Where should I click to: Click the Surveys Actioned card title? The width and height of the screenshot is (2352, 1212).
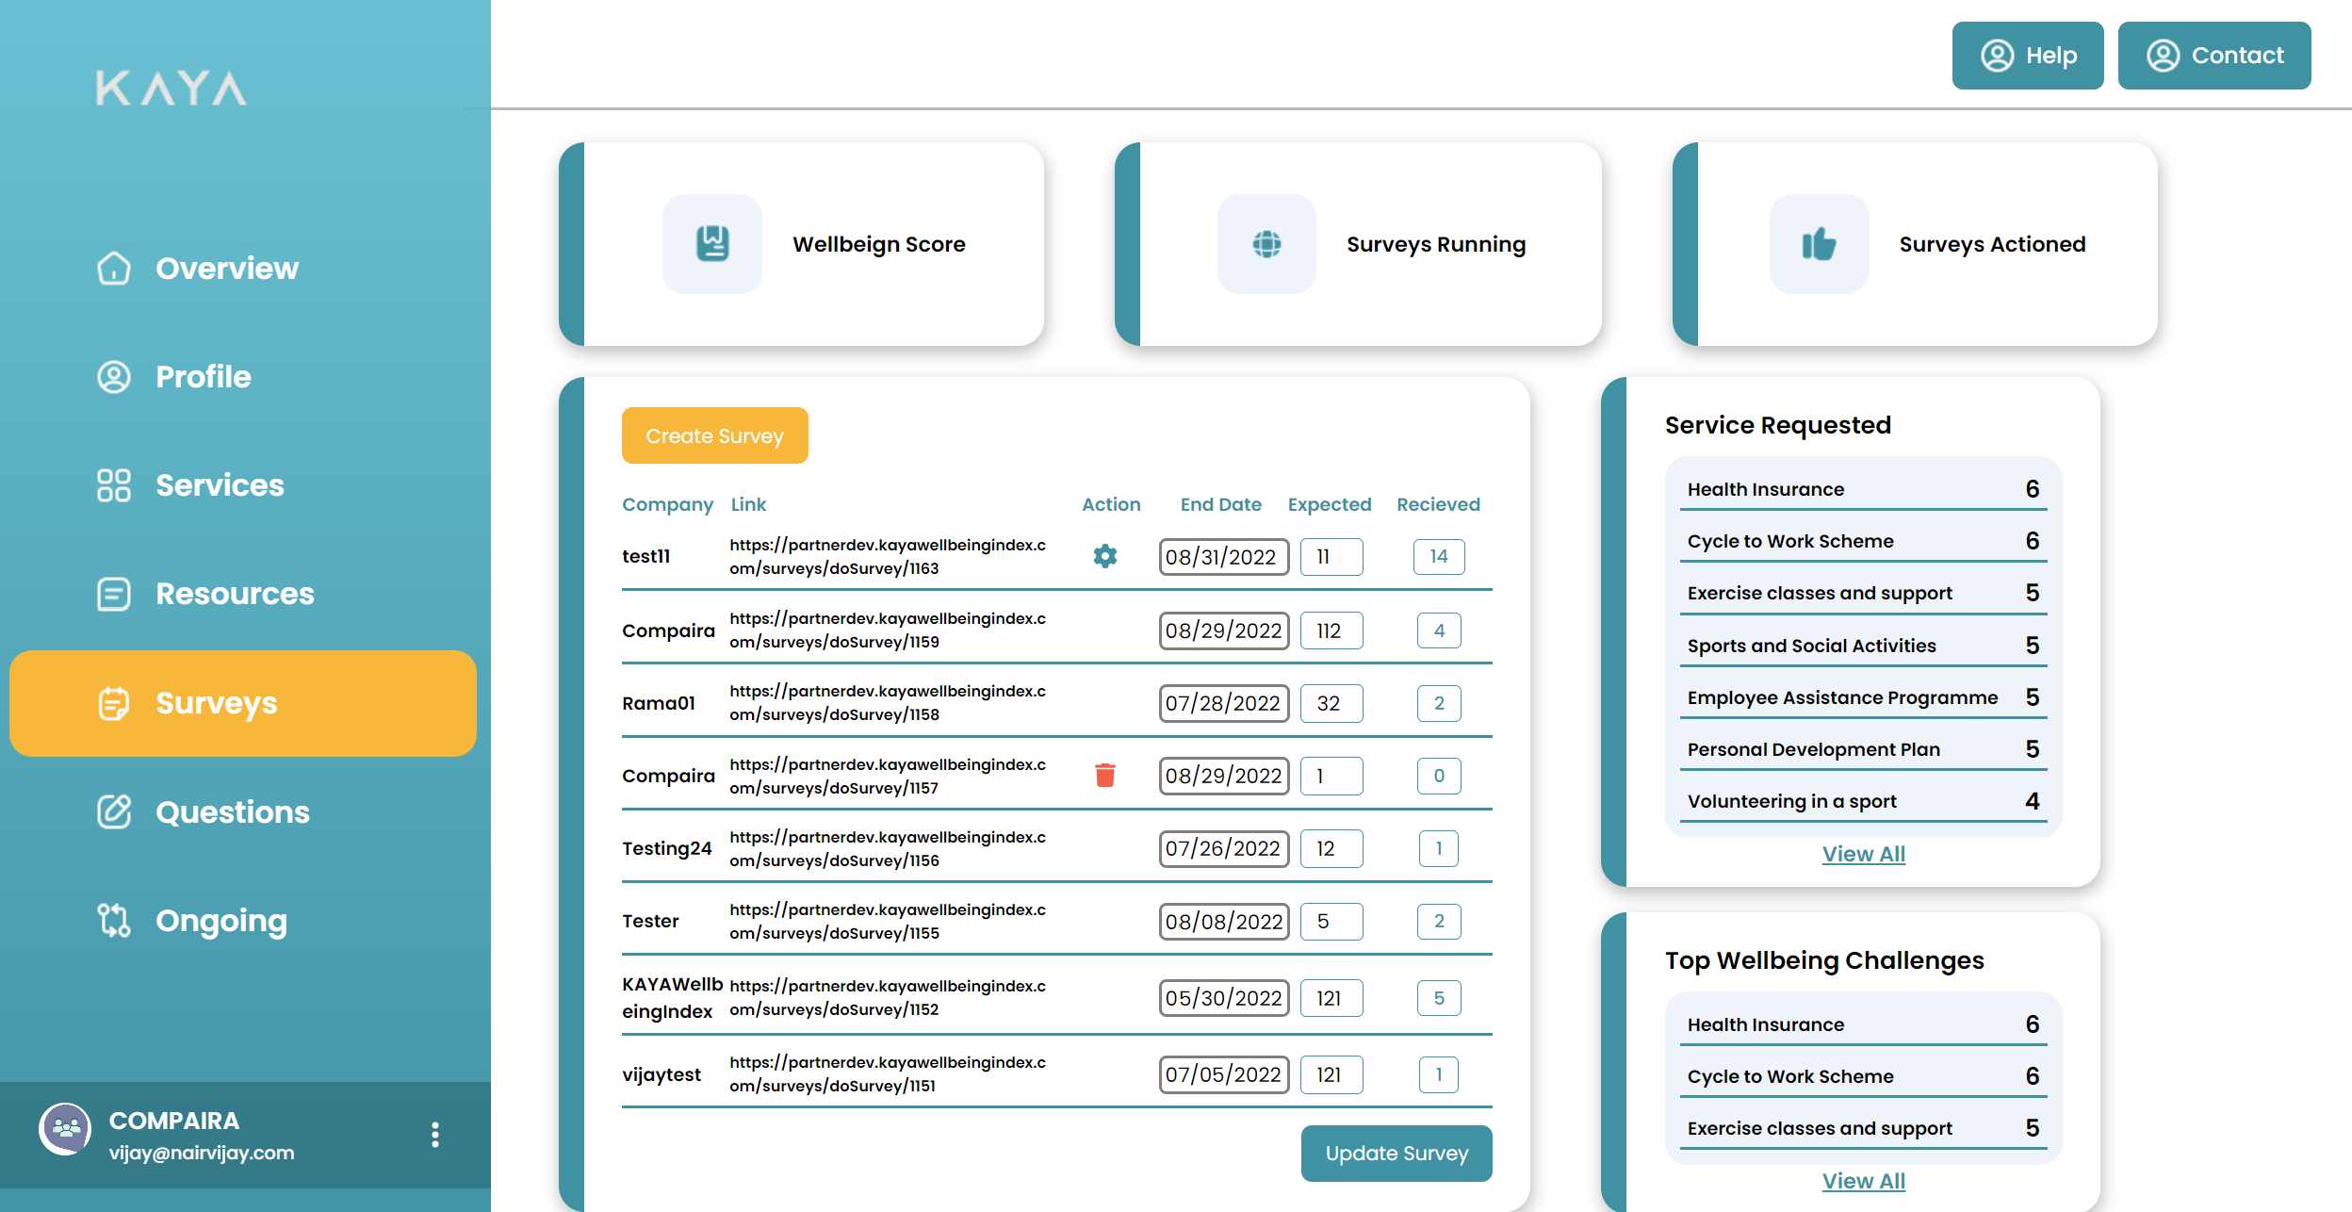click(1992, 244)
